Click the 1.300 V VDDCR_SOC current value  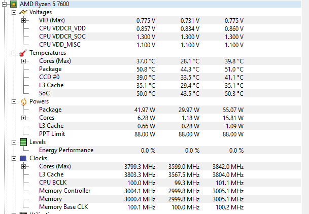coord(146,37)
